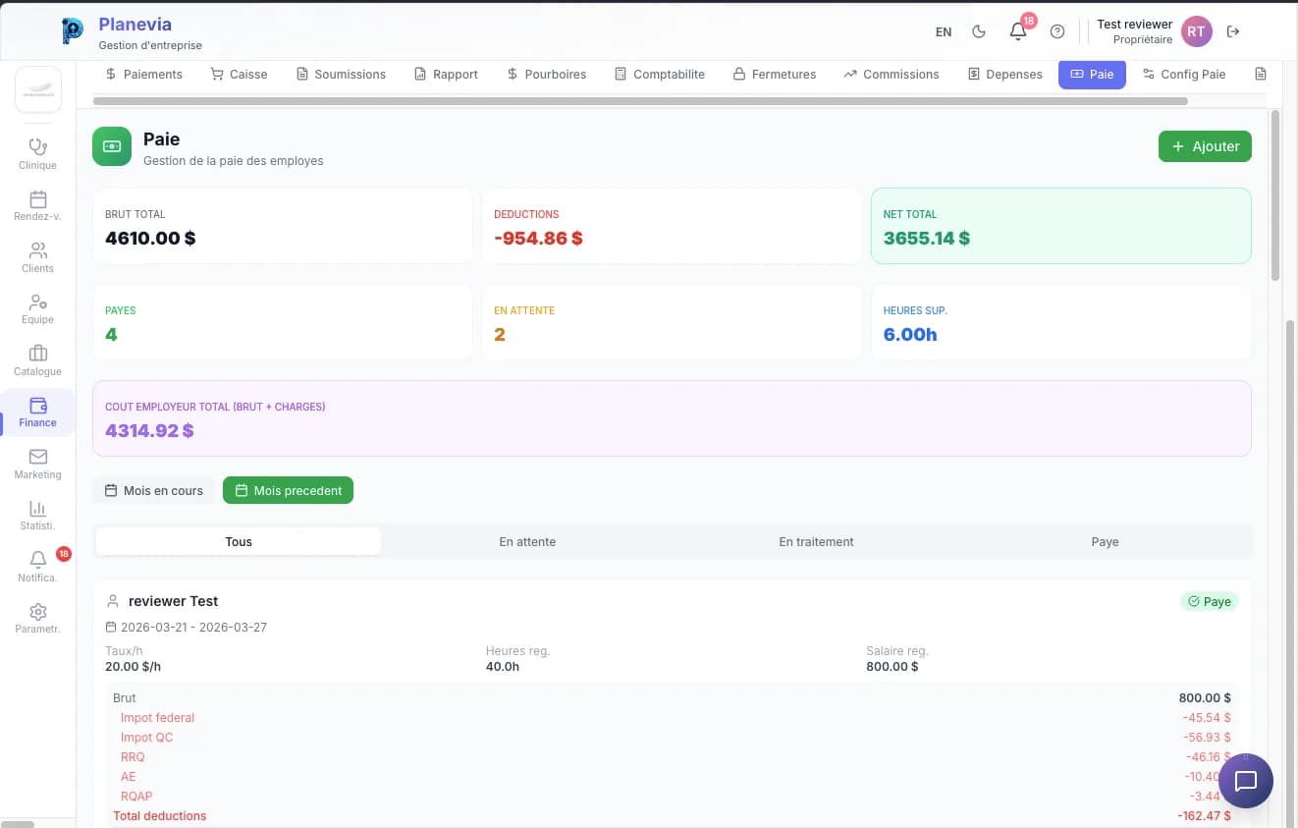Open the Catalogue section
Screen dimensions: 1298x828
37,360
